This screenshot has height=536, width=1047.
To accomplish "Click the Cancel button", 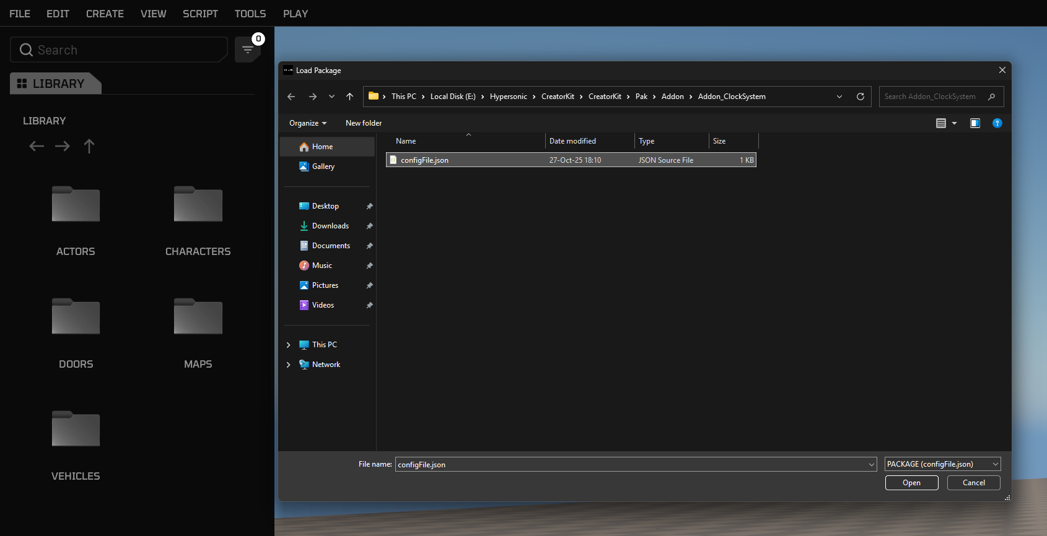I will (x=973, y=483).
